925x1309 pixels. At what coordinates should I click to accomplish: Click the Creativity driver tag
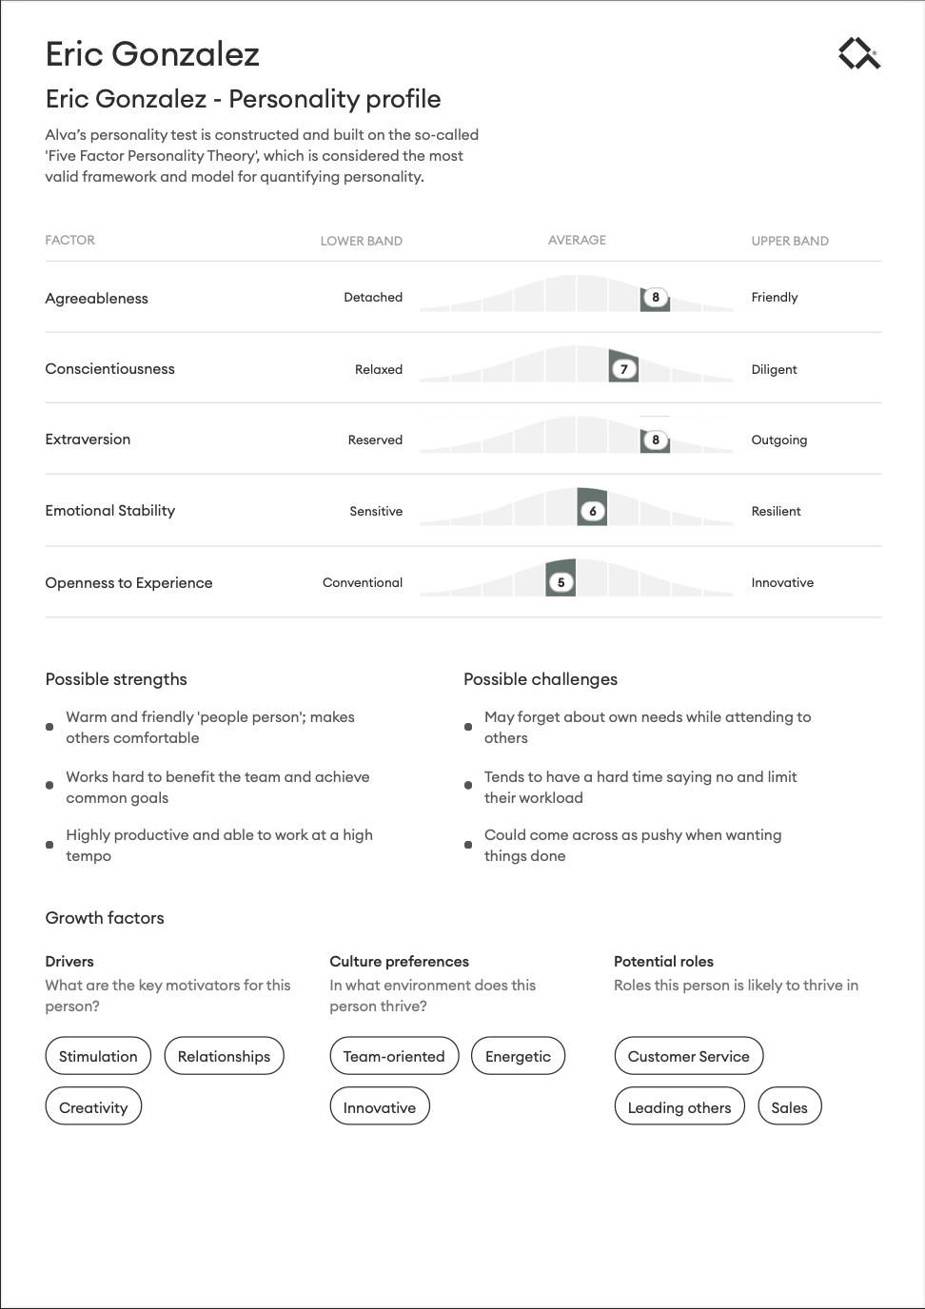pos(93,1107)
